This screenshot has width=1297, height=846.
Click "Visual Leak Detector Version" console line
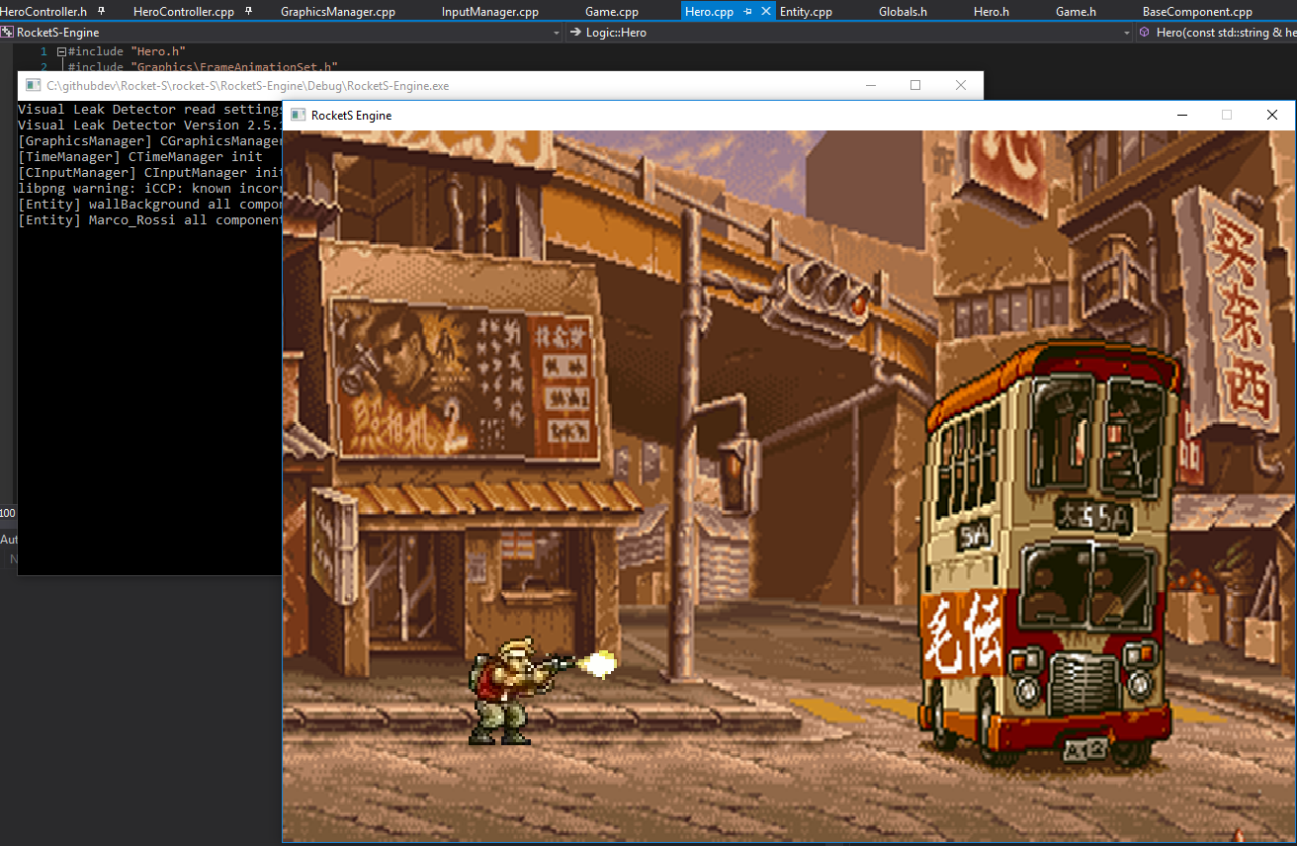[x=150, y=126]
